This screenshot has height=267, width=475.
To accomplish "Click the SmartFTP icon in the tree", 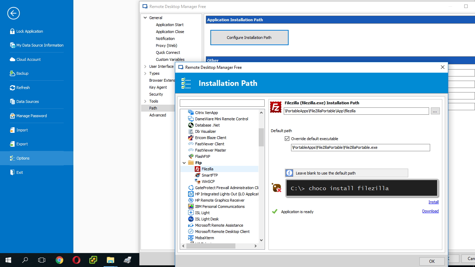I will coord(198,175).
